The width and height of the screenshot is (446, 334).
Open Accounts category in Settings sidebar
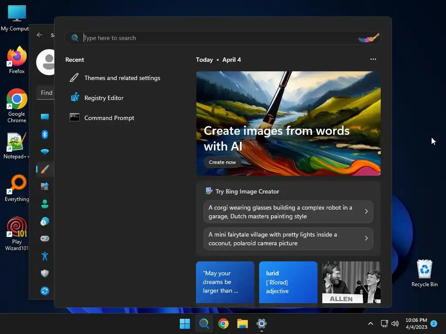[x=45, y=204]
